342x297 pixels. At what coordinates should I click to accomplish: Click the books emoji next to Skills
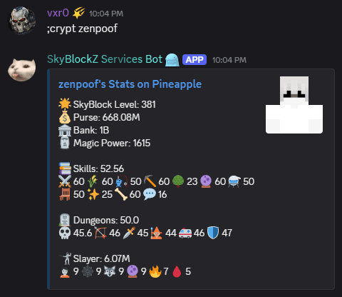65,168
